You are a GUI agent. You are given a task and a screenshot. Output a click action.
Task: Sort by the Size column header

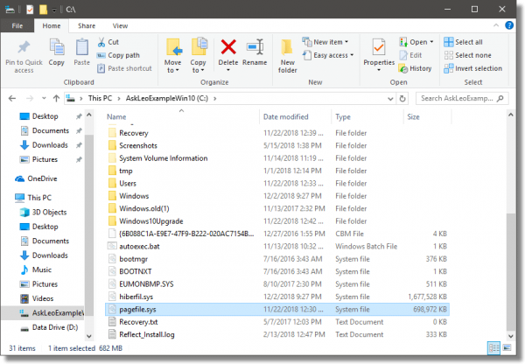[x=413, y=117]
